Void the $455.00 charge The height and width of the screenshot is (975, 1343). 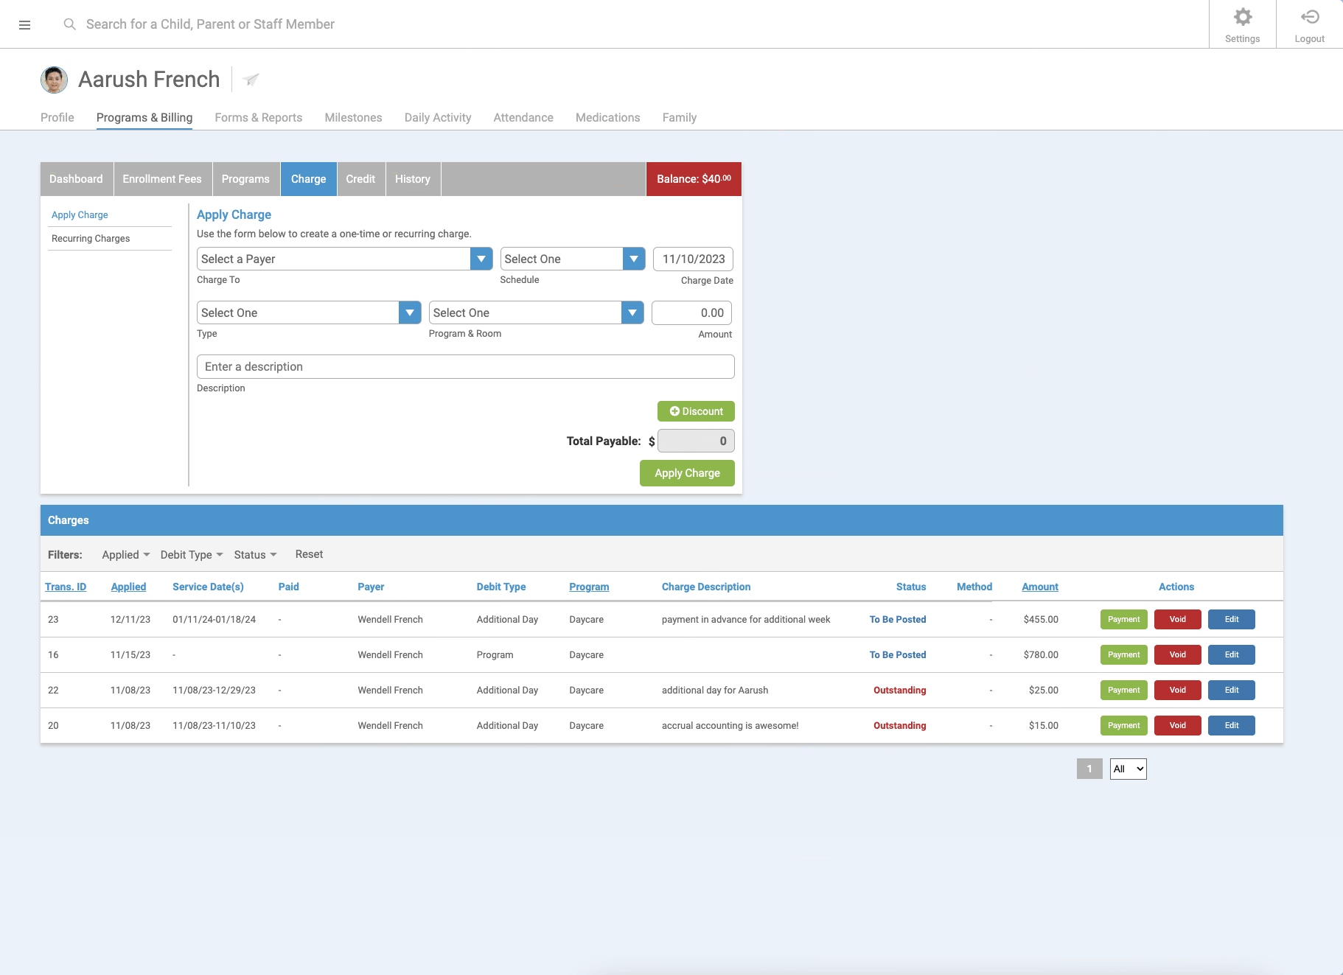coord(1177,620)
